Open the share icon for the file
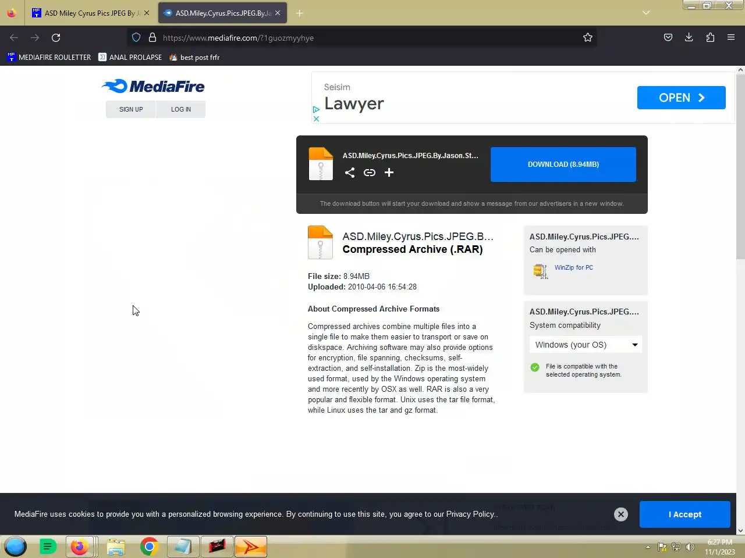 click(350, 173)
